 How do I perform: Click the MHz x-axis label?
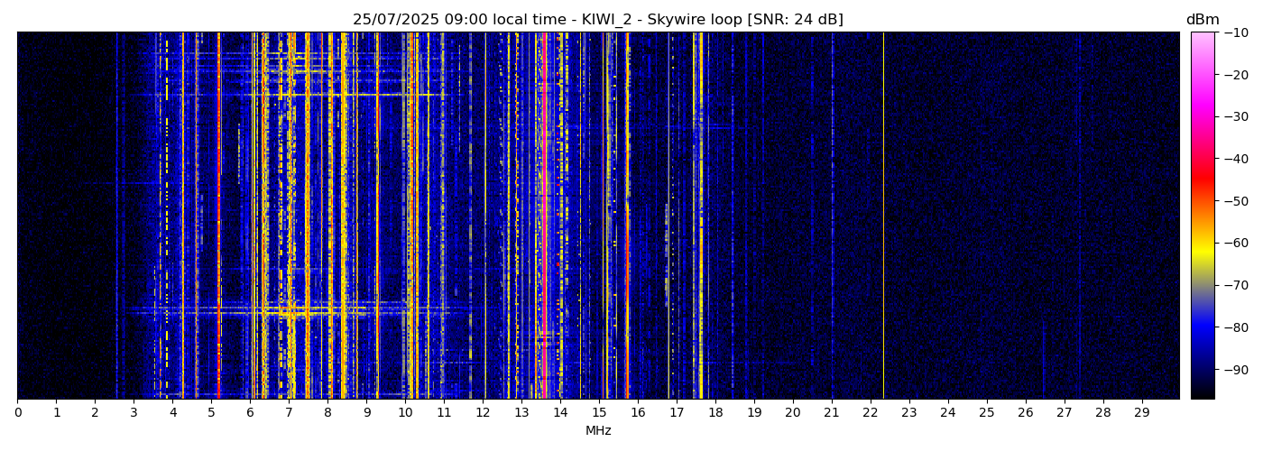598,431
